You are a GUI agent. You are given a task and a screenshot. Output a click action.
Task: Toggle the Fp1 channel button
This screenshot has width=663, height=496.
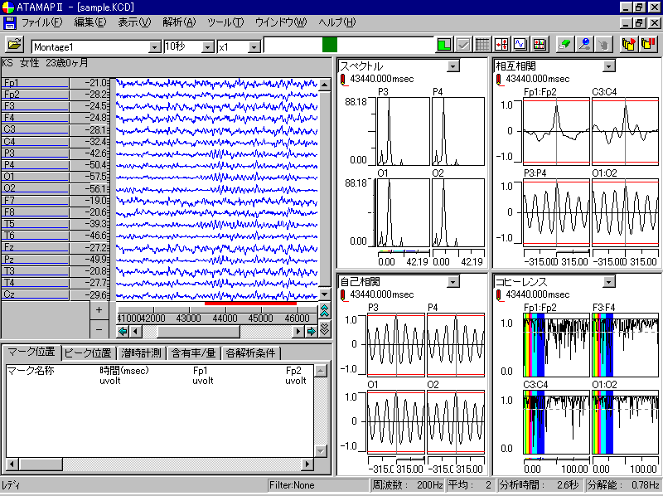35,83
